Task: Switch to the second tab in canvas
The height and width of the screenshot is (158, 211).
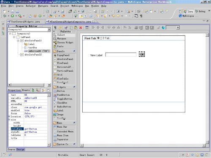Action: point(103,38)
